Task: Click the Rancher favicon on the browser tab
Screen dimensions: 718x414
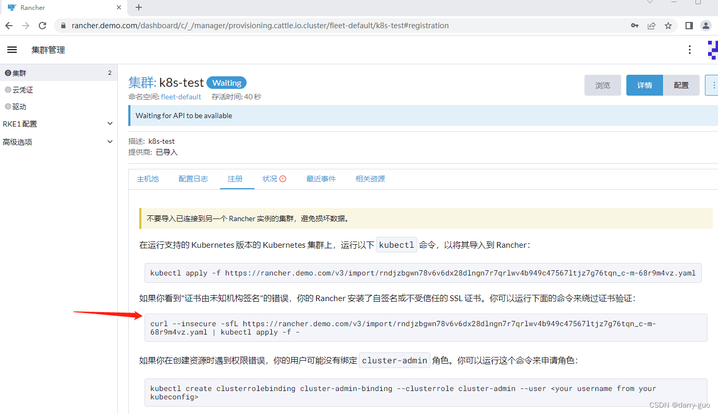Action: (12, 7)
